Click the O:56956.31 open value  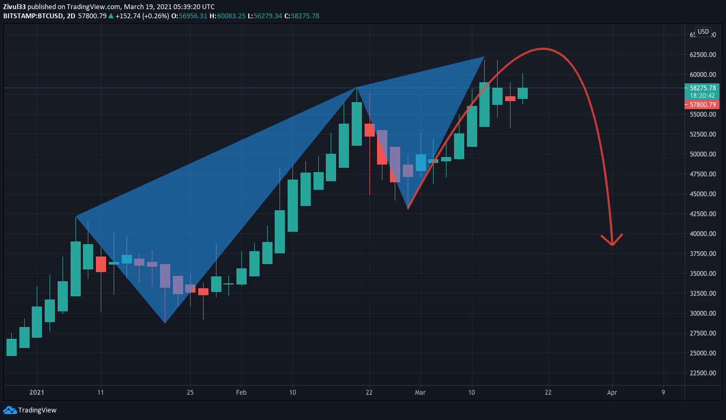click(x=189, y=16)
